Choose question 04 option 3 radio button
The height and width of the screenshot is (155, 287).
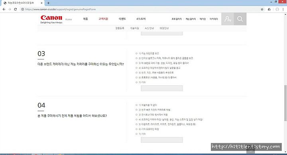[136, 114]
